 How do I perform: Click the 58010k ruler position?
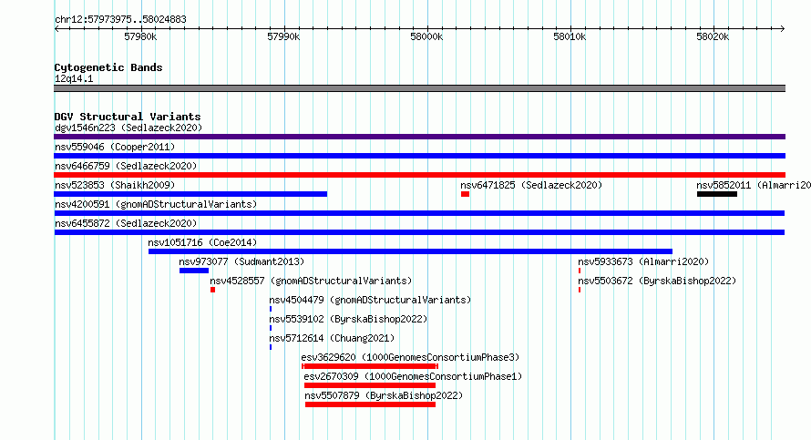[x=570, y=36]
